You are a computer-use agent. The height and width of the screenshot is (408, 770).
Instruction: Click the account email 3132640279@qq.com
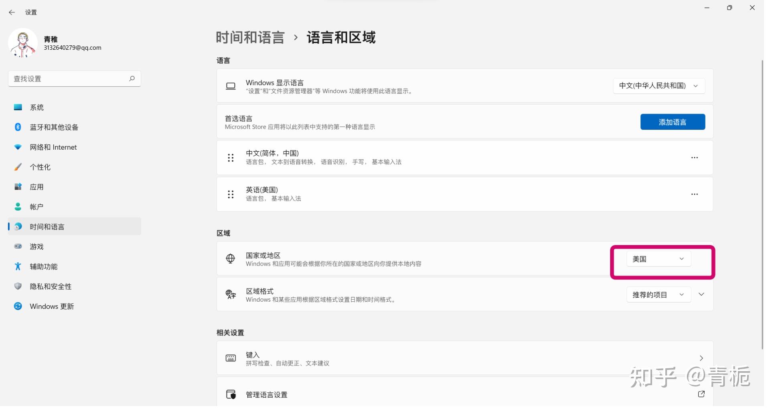click(73, 48)
